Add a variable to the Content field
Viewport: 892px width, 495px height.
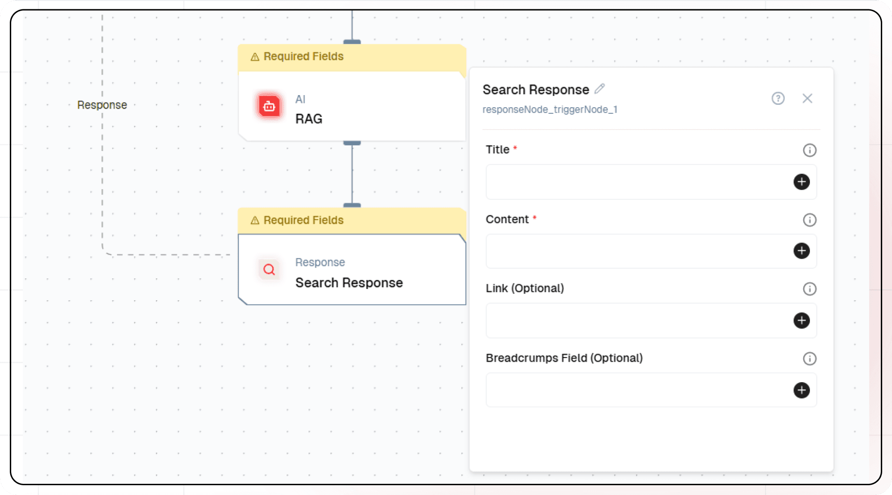pyautogui.click(x=801, y=251)
